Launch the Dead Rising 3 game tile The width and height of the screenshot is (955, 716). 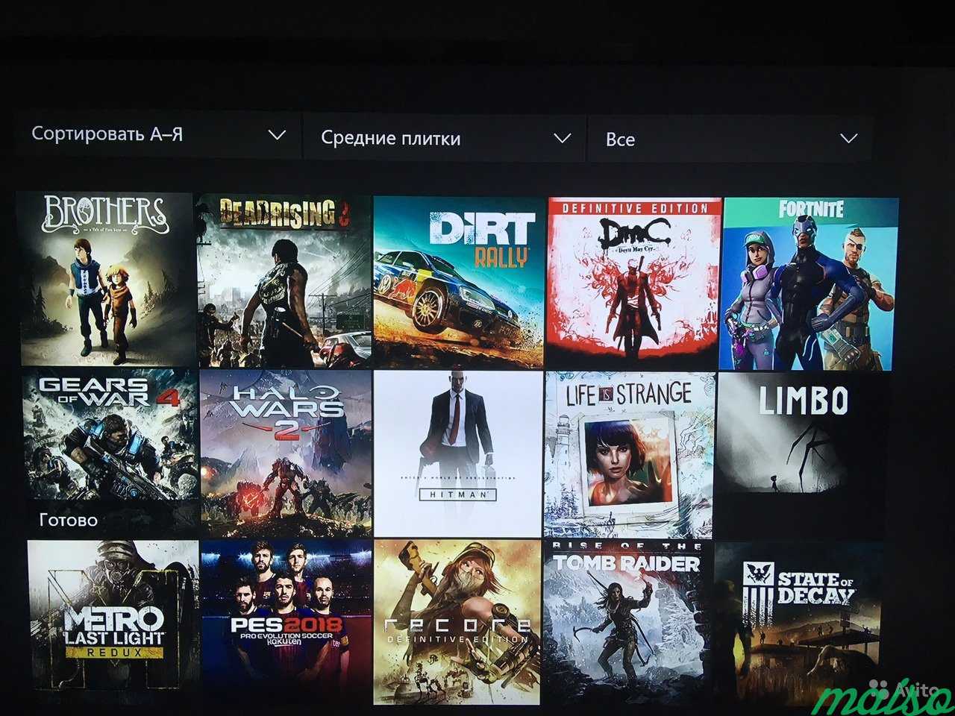tap(284, 281)
